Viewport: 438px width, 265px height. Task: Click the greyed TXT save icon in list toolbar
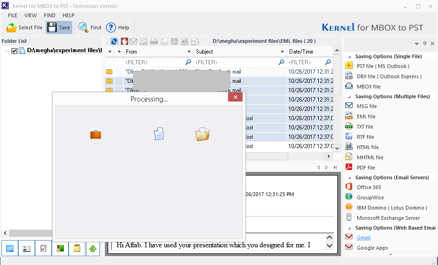click(154, 41)
